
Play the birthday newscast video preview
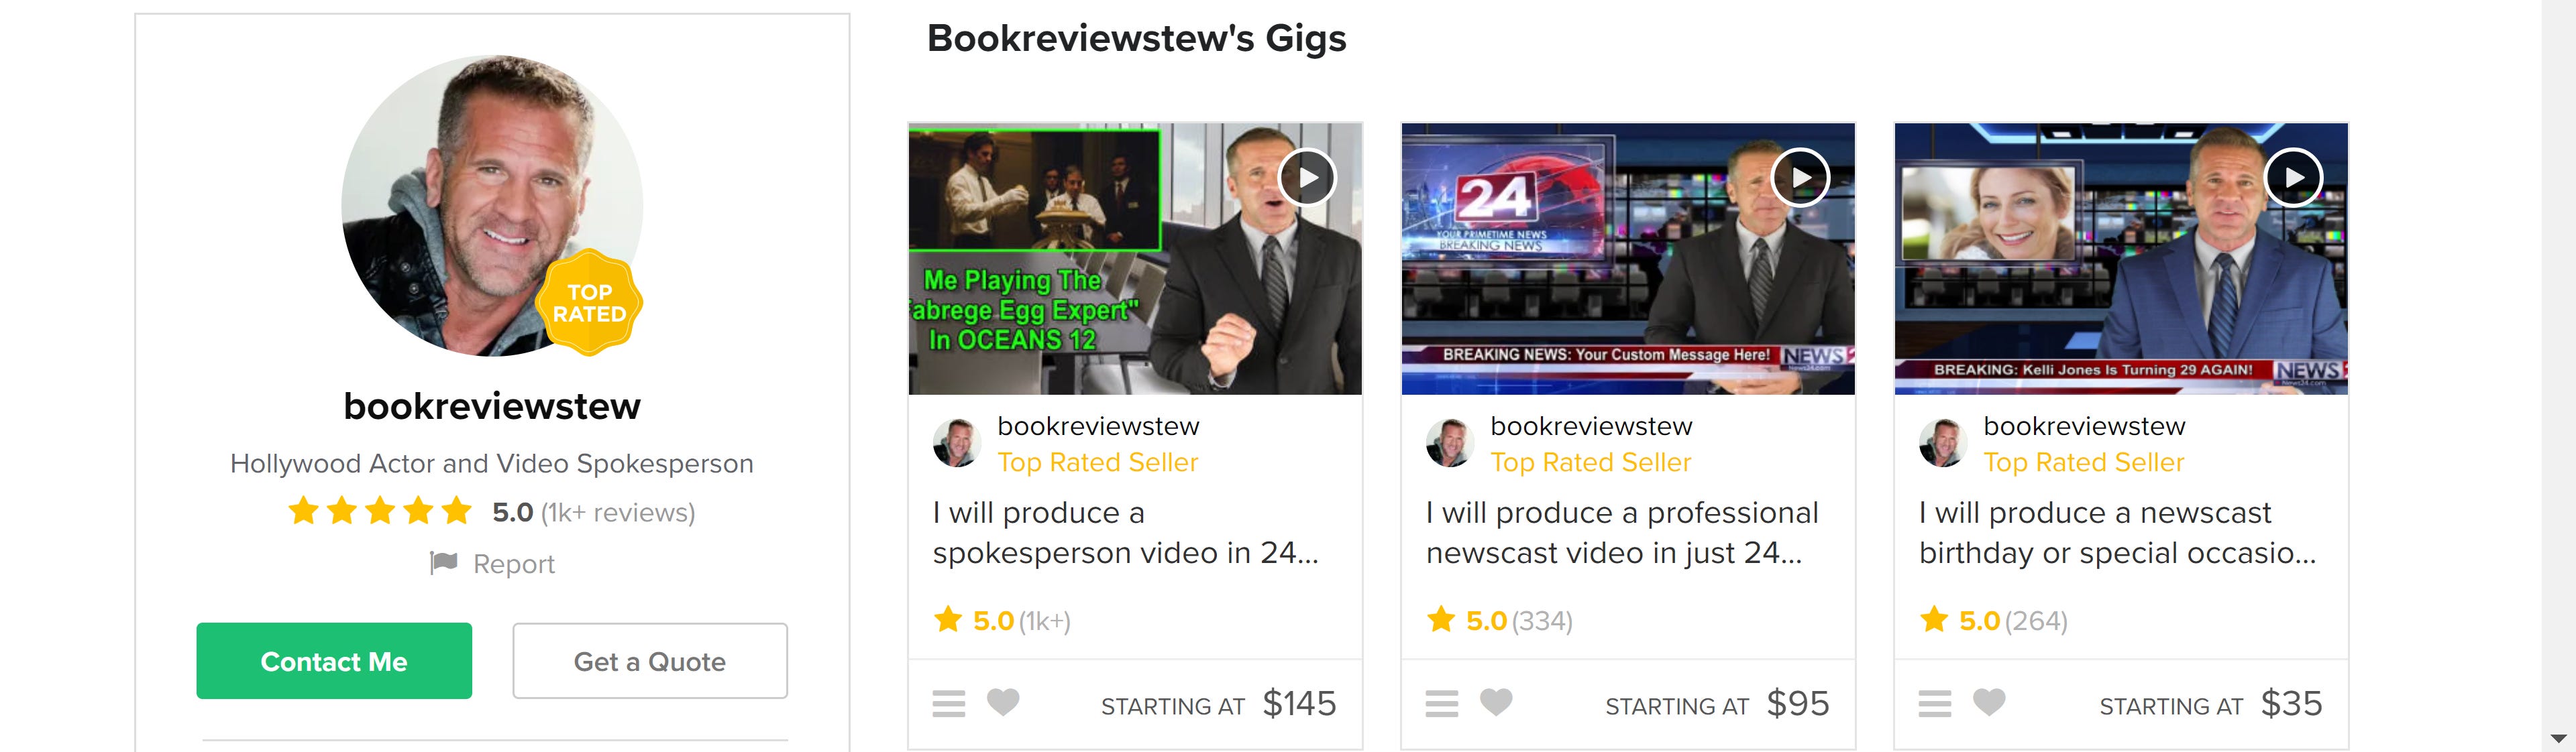pyautogui.click(x=2293, y=178)
